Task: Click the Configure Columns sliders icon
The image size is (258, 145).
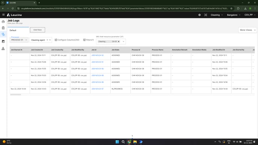Action: click(x=56, y=40)
